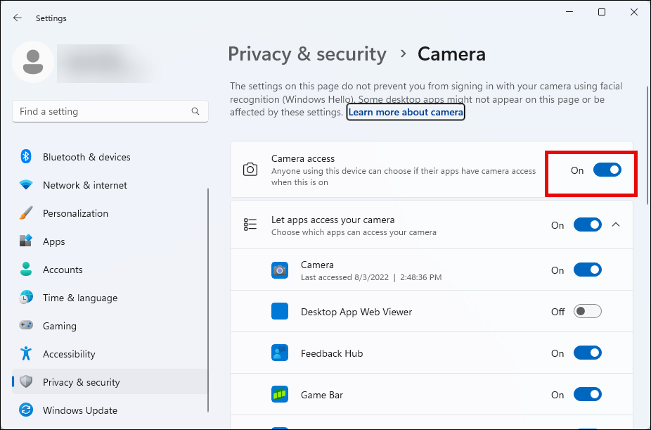Open the Apps settings category
Image resolution: width=651 pixels, height=430 pixels.
coord(53,241)
